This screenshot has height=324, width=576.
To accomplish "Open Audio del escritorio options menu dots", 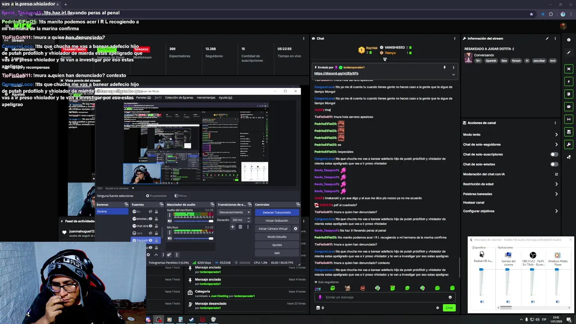I will (170, 216).
